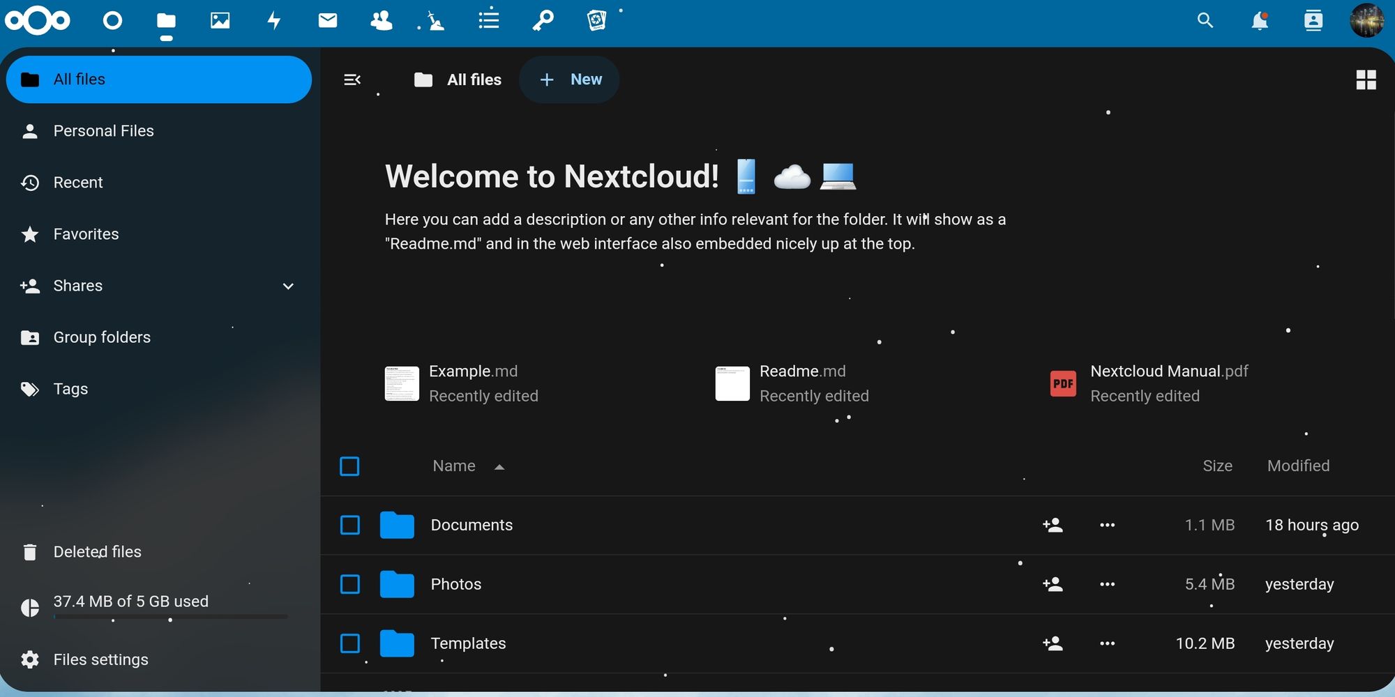Open recent file Readme.md
This screenshot has height=697, width=1395.
pos(793,383)
